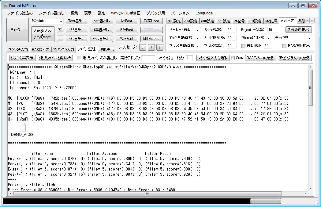Select the cmt設定 tab
The image size is (321, 207).
tap(191, 21)
